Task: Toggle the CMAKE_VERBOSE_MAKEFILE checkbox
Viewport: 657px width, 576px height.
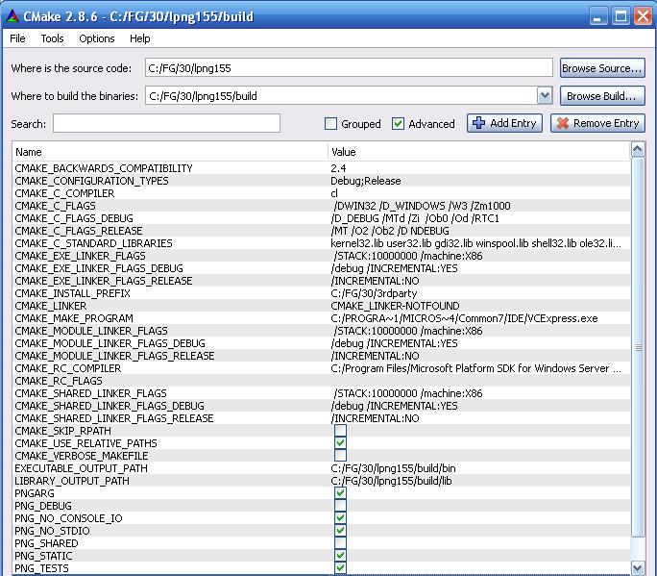Action: pyautogui.click(x=340, y=456)
